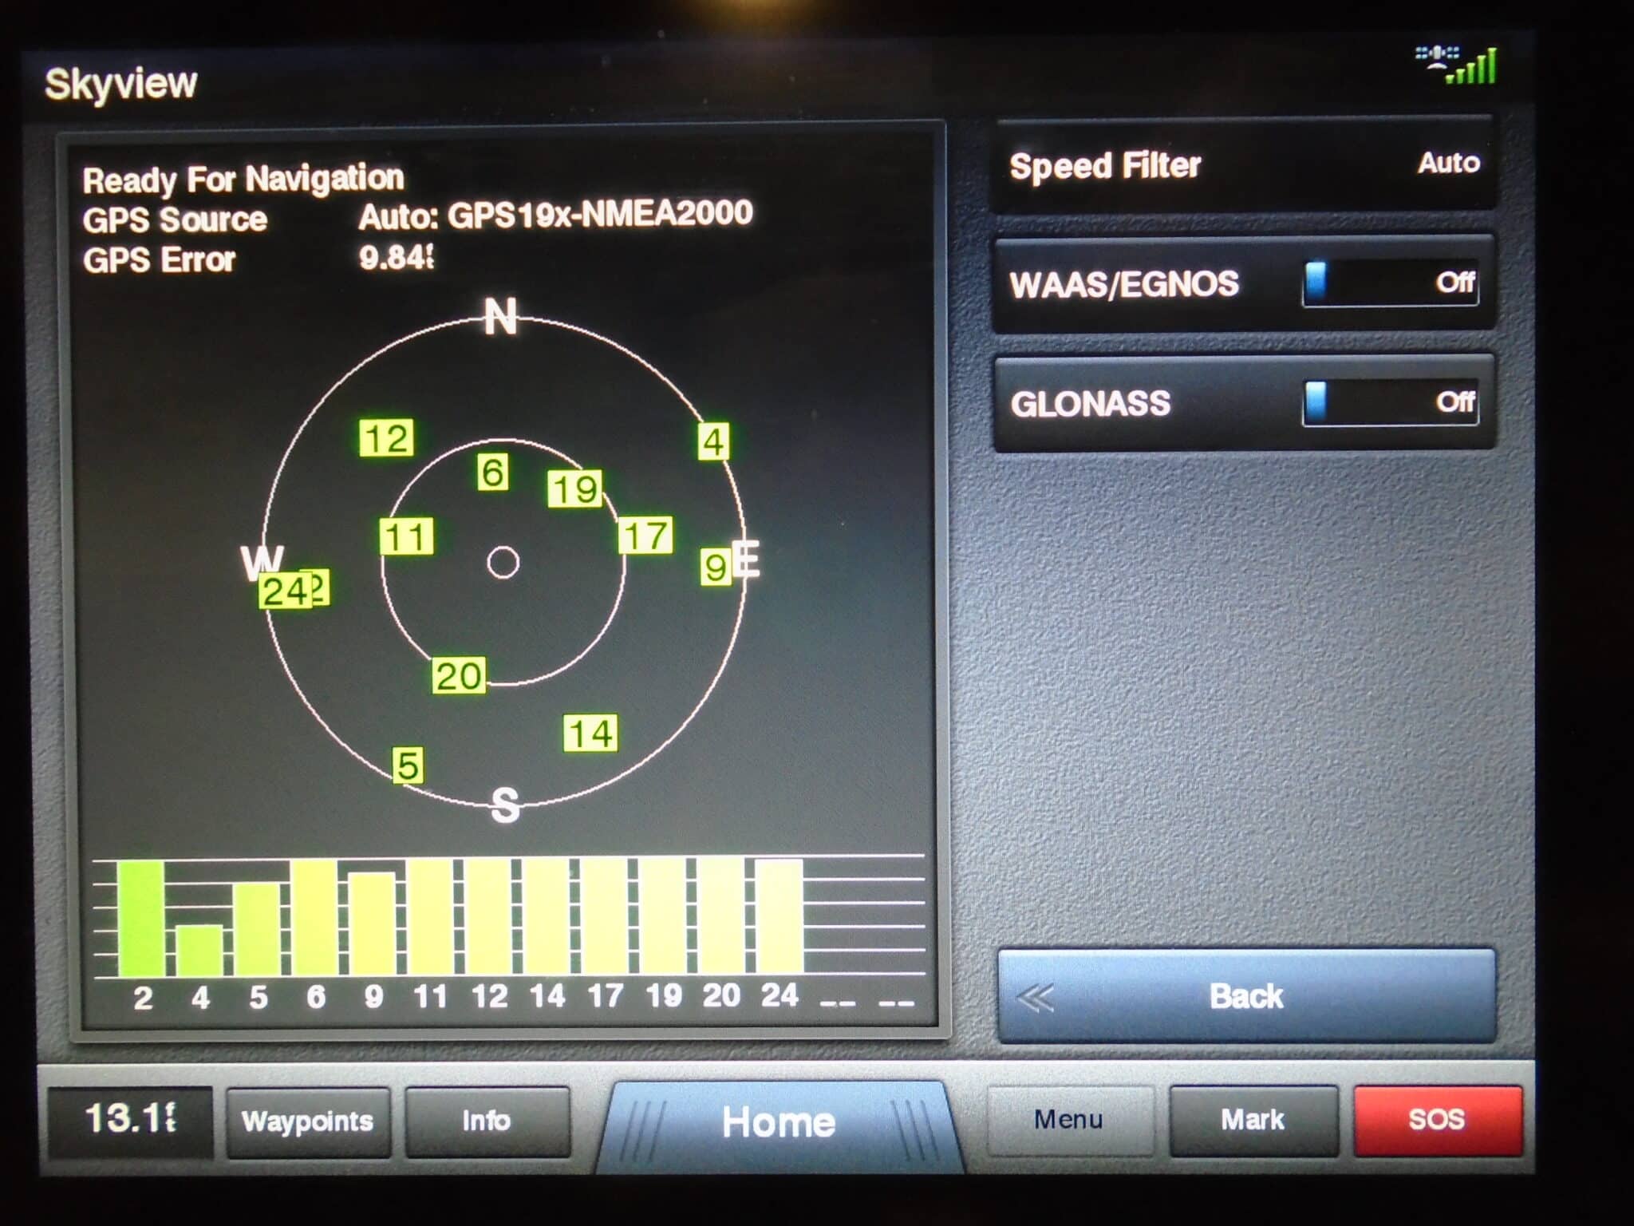Select satellite 14 icon in skyview
1634x1226 pixels.
pyautogui.click(x=590, y=734)
